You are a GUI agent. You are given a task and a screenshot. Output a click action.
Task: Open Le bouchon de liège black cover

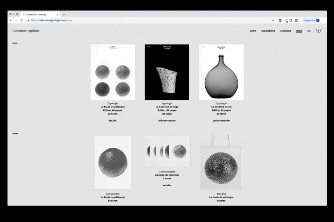point(167,72)
